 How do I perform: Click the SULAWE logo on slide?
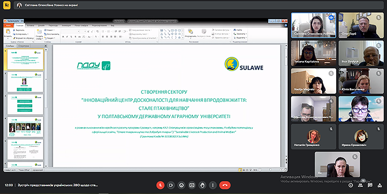coord(244,64)
